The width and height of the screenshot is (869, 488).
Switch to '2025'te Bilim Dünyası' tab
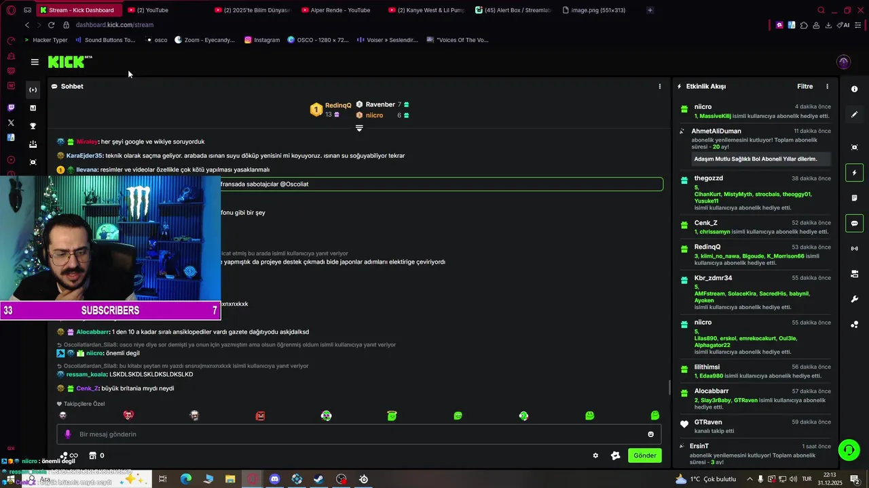click(x=253, y=10)
